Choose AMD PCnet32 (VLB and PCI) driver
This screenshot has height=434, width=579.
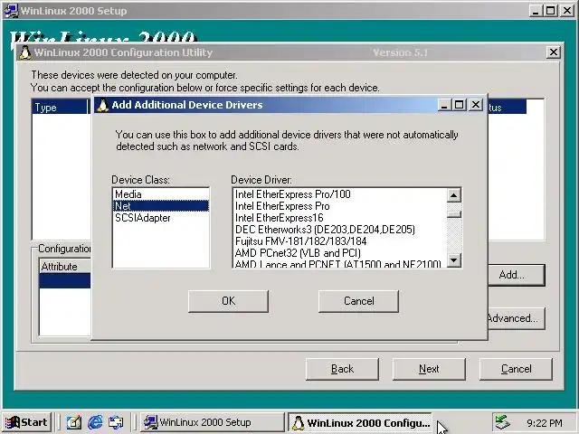tap(340, 253)
